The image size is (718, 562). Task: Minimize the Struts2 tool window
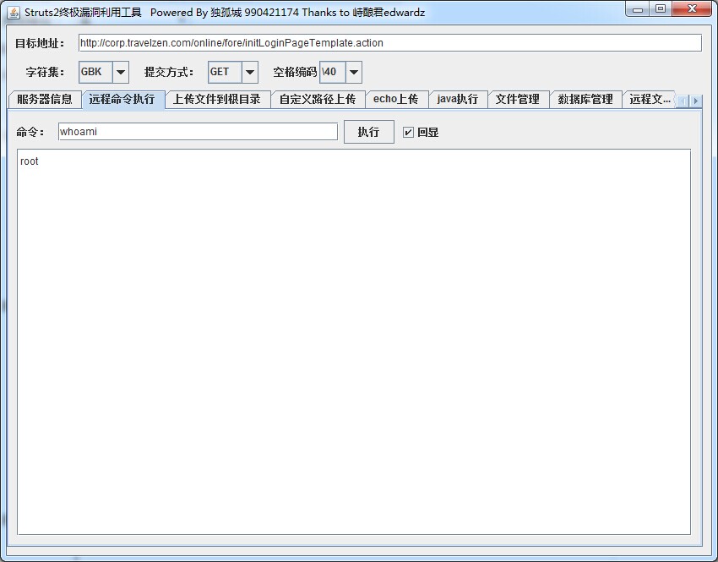(638, 9)
